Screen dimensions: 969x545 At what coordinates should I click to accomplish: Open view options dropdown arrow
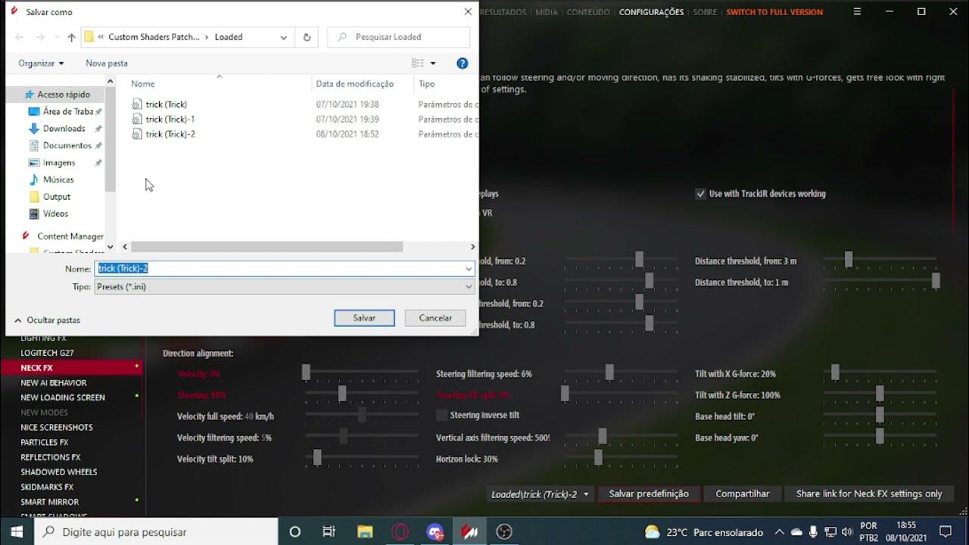point(433,64)
